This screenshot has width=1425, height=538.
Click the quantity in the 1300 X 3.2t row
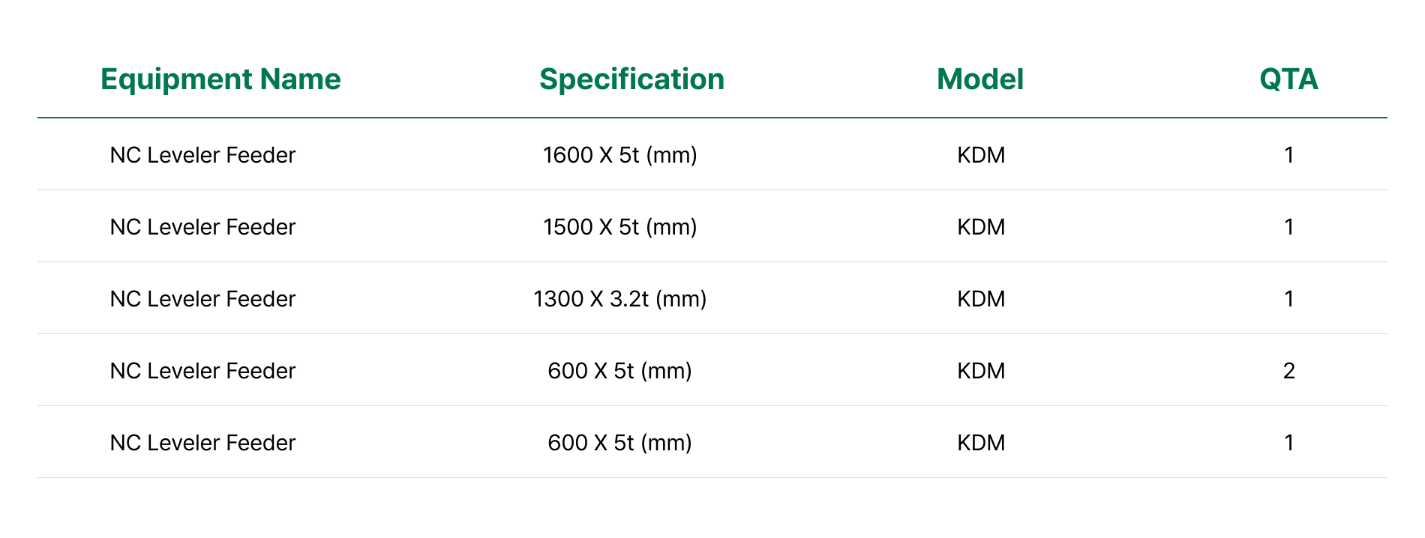[1288, 299]
